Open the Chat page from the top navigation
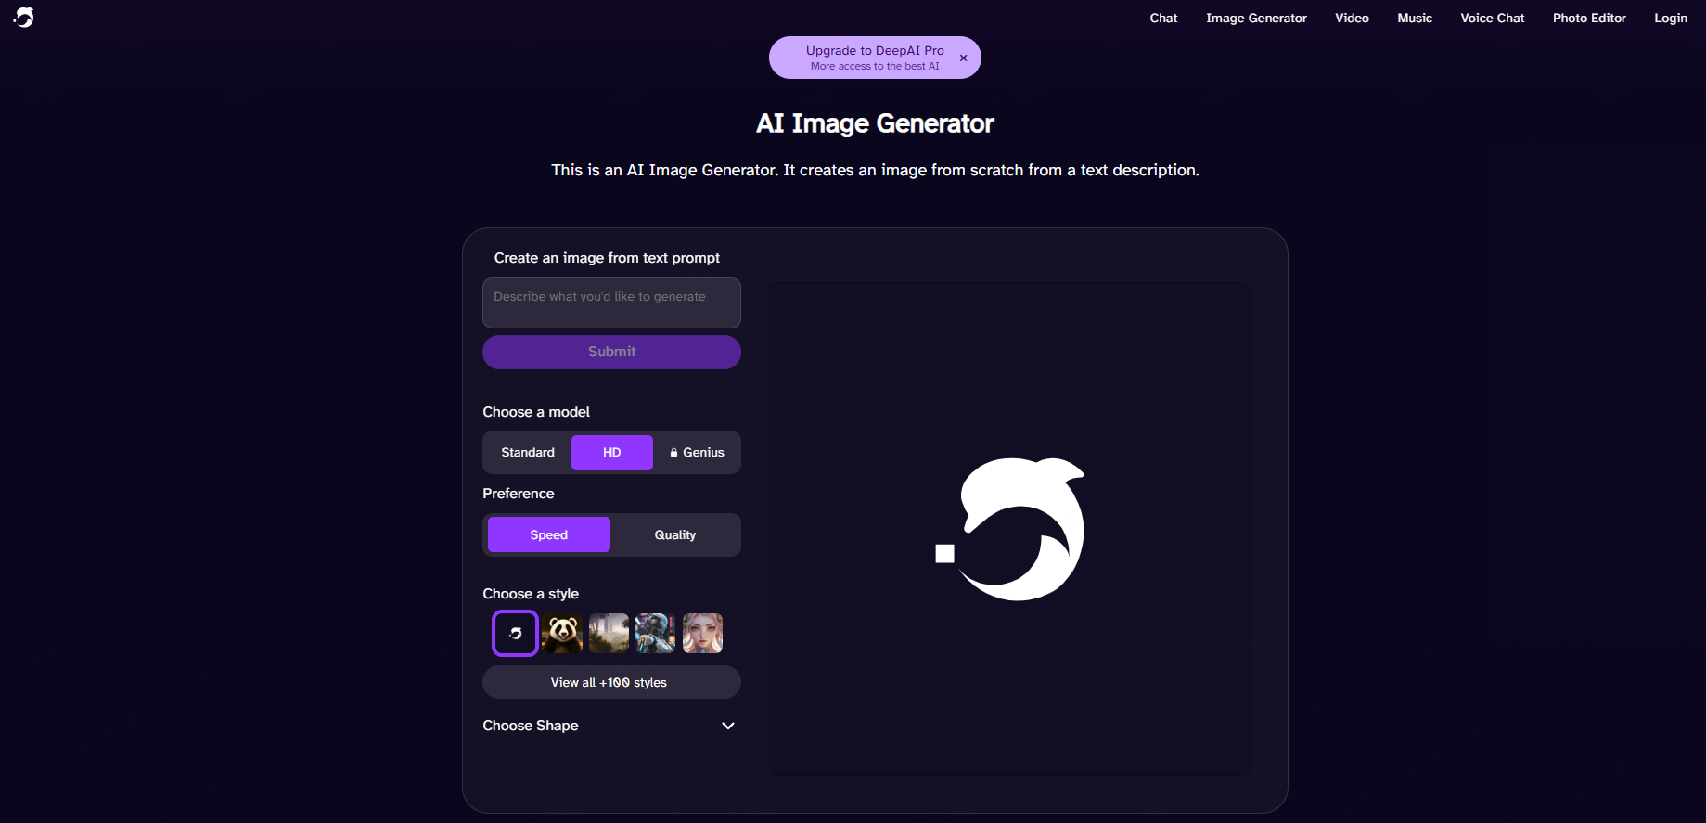This screenshot has height=823, width=1706. pyautogui.click(x=1163, y=18)
